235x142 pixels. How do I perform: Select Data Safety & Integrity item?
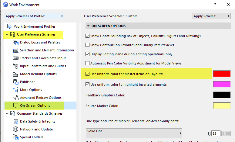coord(38,121)
